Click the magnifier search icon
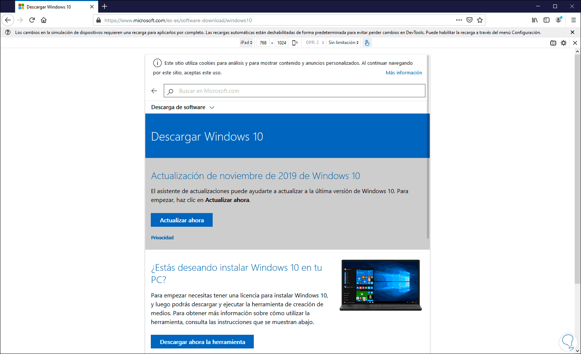581x354 pixels. pyautogui.click(x=170, y=91)
